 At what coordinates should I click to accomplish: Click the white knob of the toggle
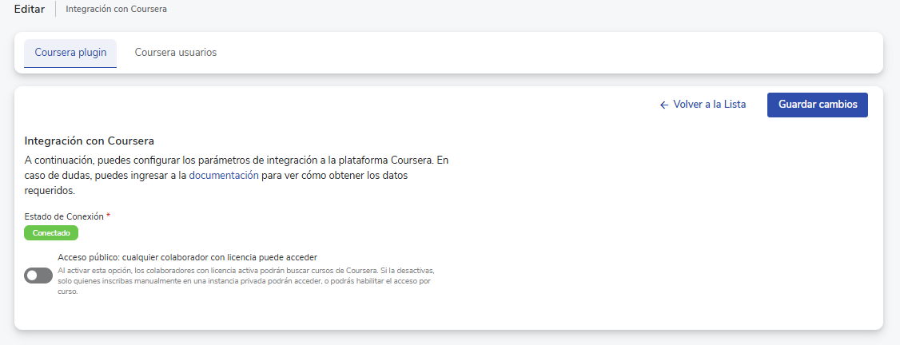[32, 276]
